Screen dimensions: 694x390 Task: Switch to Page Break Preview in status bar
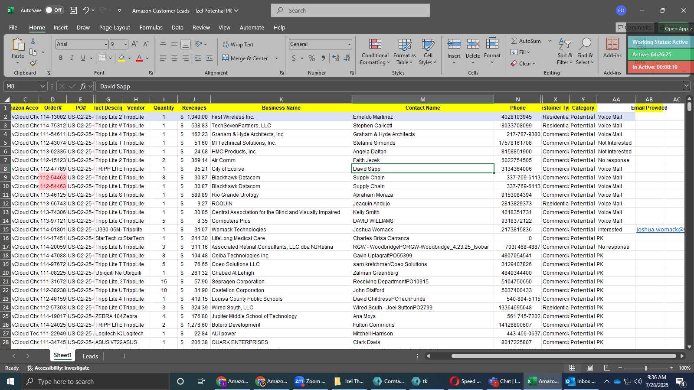point(607,368)
